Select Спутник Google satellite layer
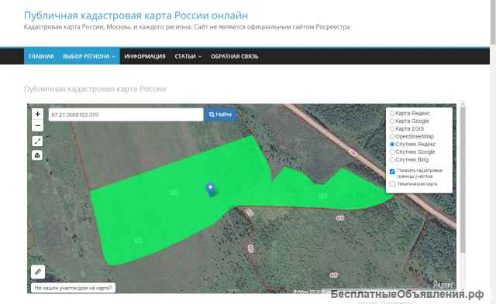Screen dimensions: 496x304 coord(392,152)
